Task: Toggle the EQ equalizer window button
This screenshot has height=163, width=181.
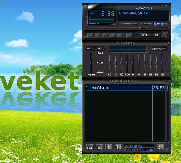Action: point(156,24)
